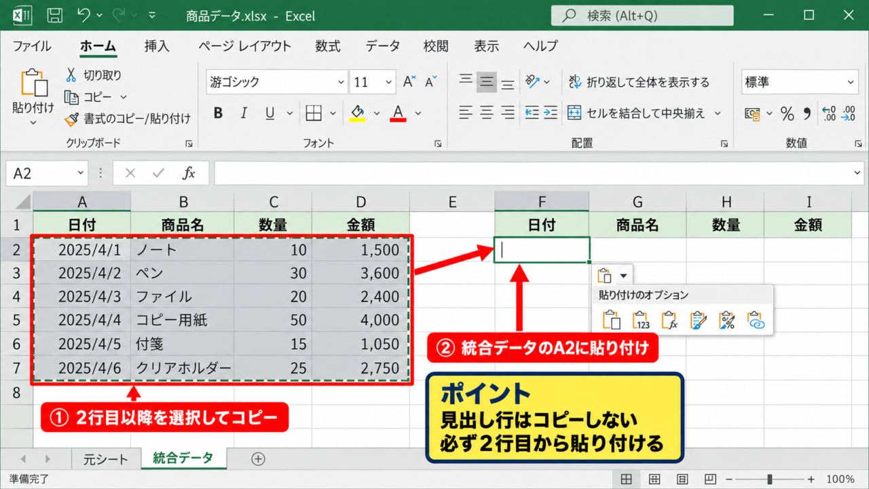Click the Decrease Indent icon
This screenshot has width=869, height=489.
pyautogui.click(x=532, y=112)
